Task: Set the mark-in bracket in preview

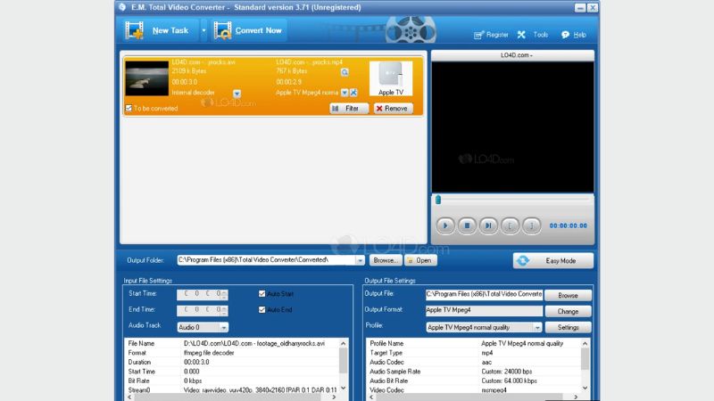Action: point(510,225)
